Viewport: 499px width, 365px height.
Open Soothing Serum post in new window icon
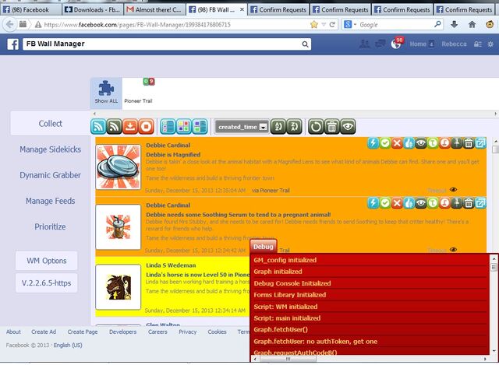[x=480, y=203]
